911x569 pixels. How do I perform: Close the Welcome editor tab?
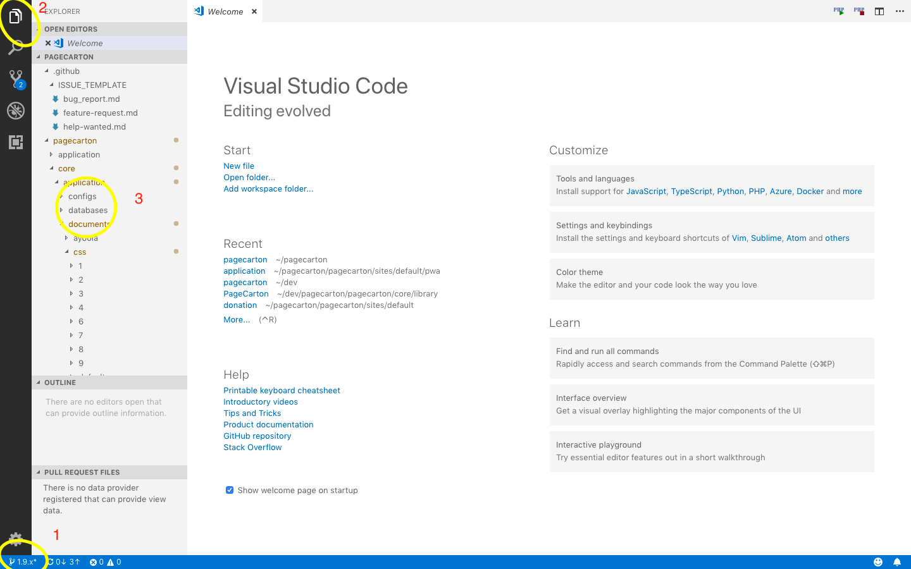[254, 11]
